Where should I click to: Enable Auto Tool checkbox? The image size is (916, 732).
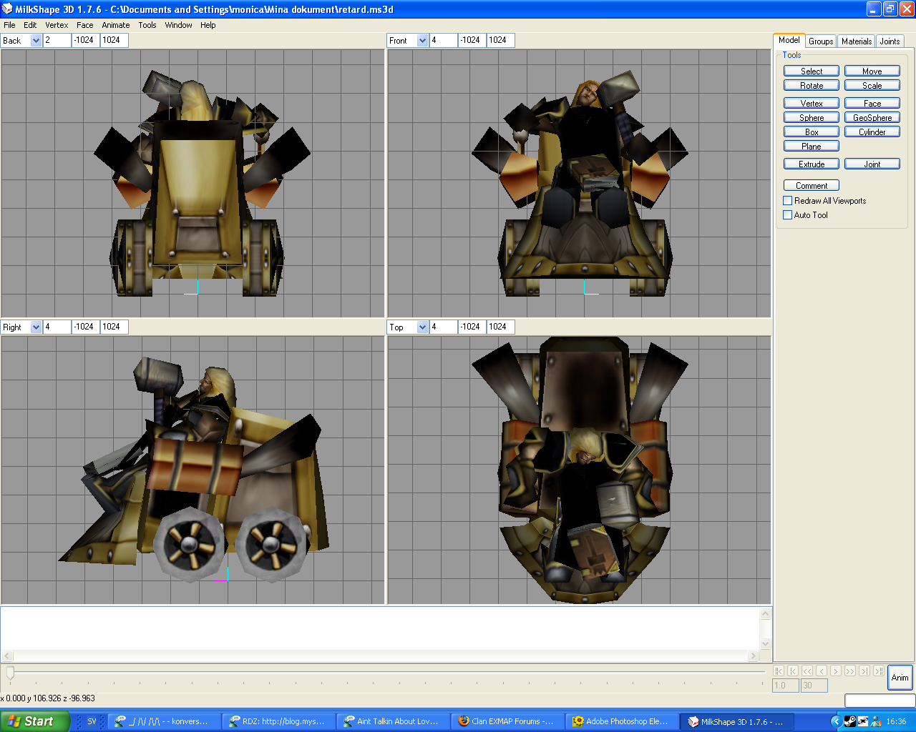tap(788, 215)
